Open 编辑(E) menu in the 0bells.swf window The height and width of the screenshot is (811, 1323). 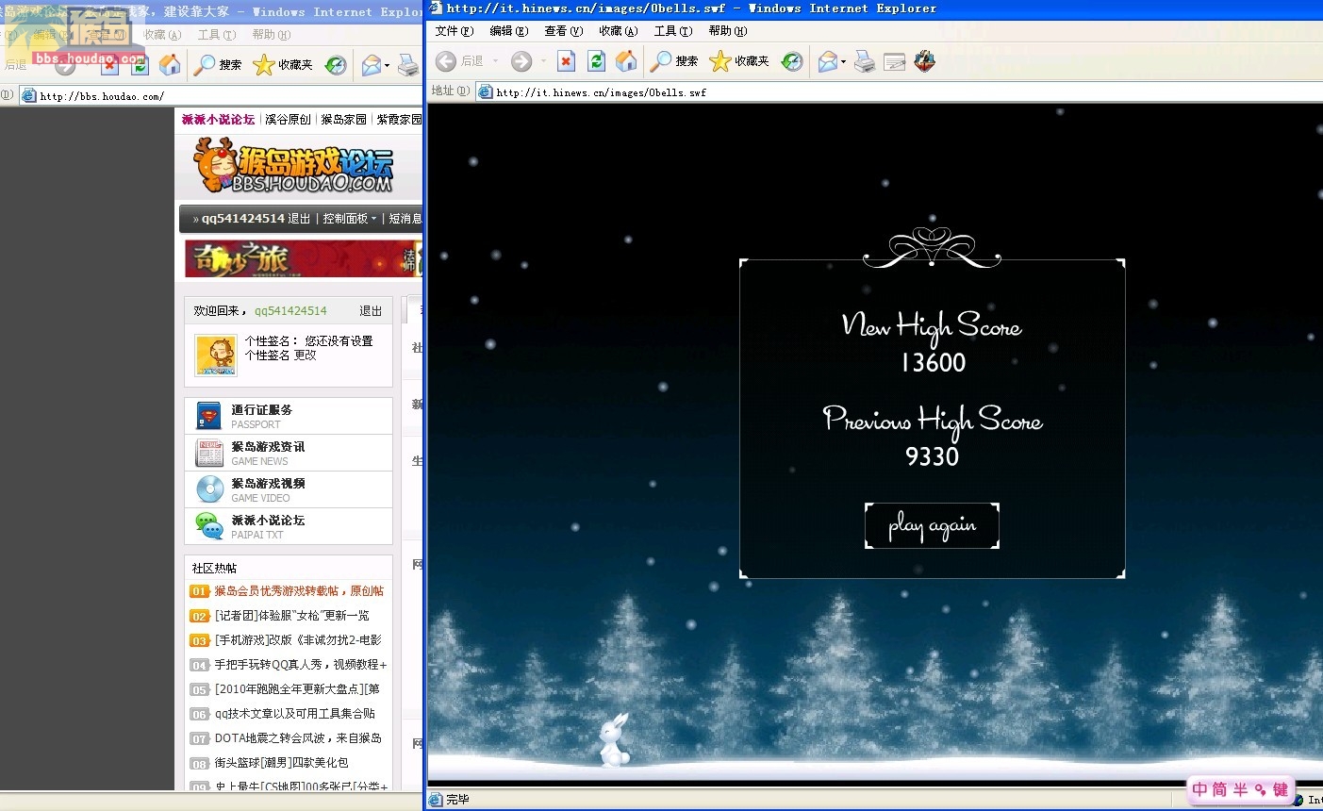coord(509,31)
